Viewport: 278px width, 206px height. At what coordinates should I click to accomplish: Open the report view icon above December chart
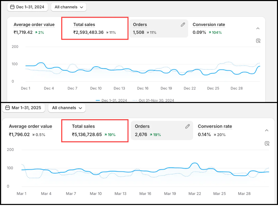pyautogui.click(x=258, y=41)
